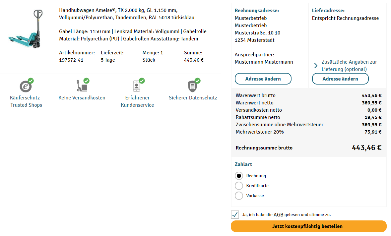Open the Handhubwagen Ameise product image

point(26,29)
